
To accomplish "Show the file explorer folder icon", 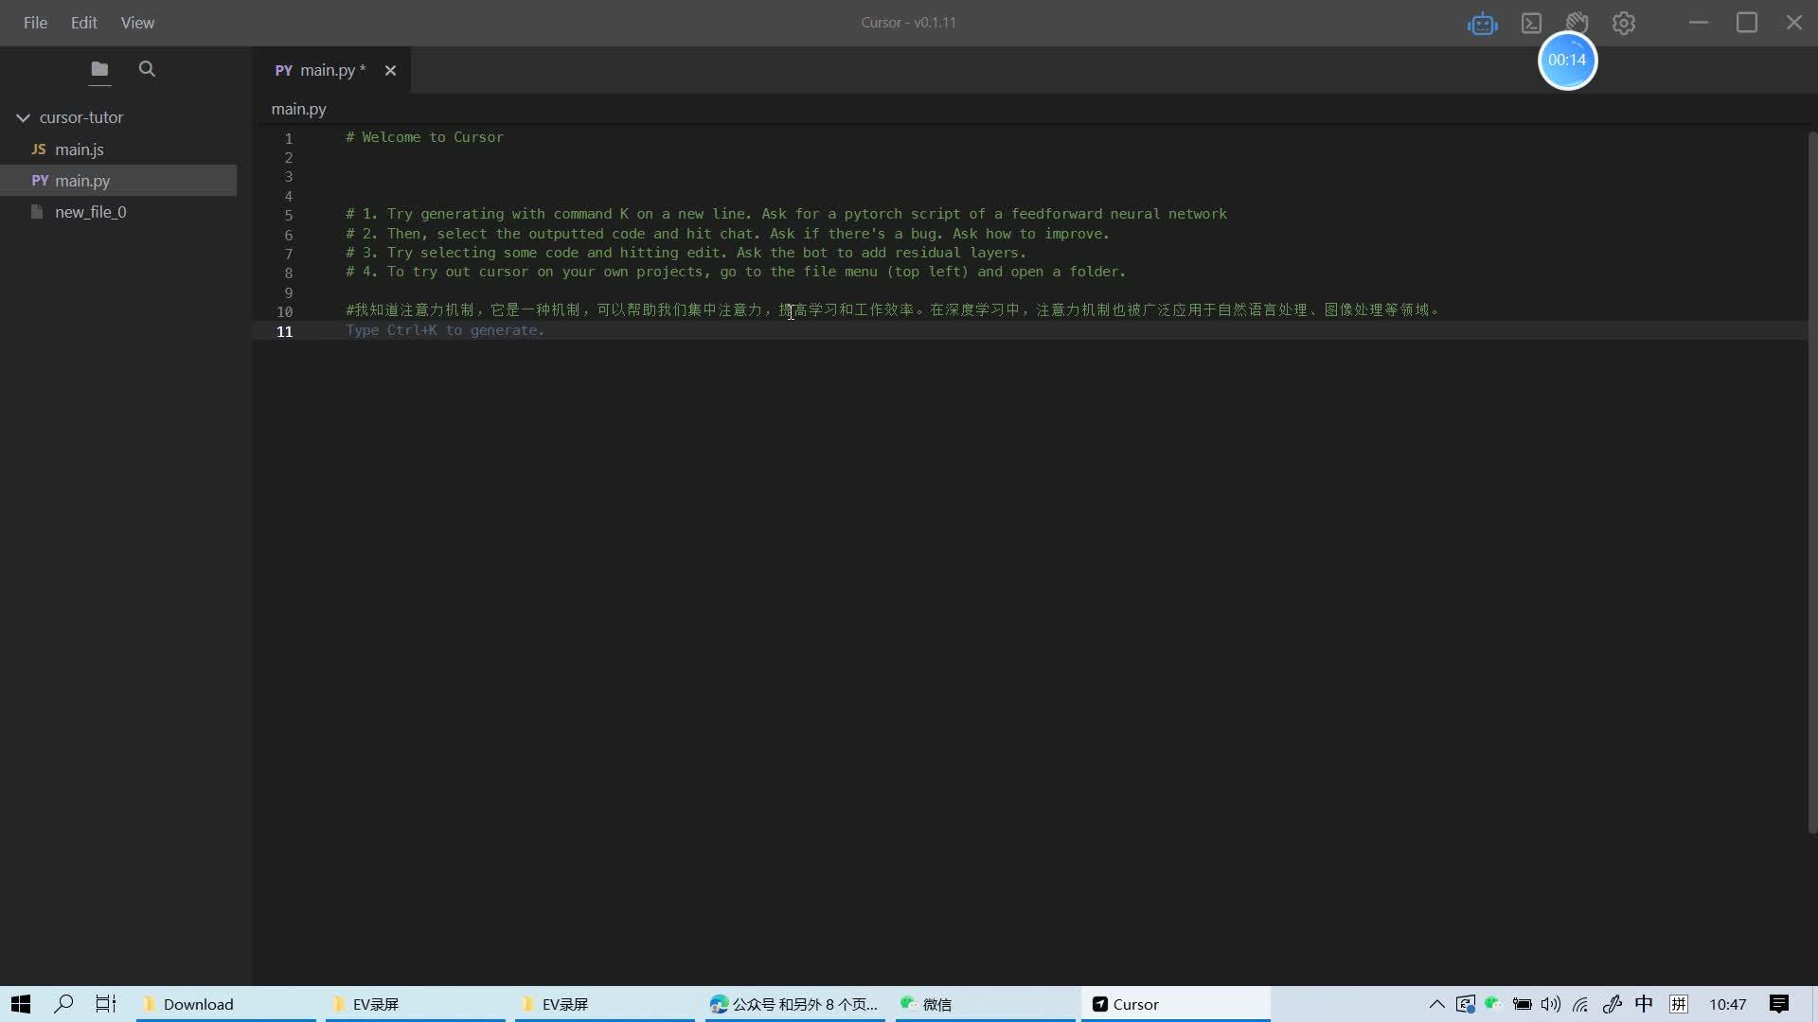I will click(99, 69).
